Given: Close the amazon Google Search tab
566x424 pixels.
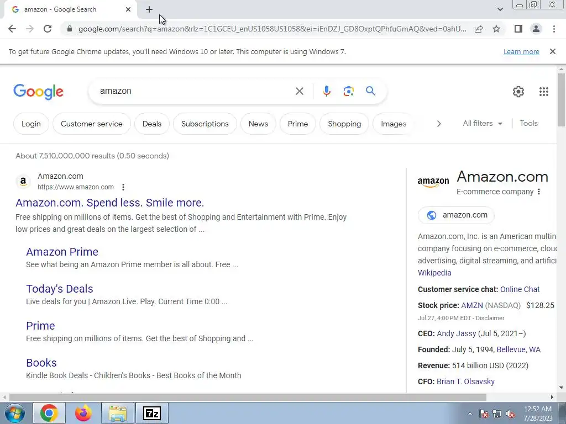Looking at the screenshot, I should [128, 9].
